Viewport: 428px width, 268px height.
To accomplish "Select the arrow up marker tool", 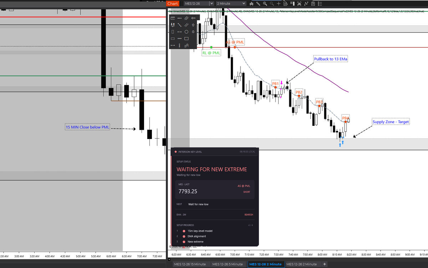I will tap(193, 25).
